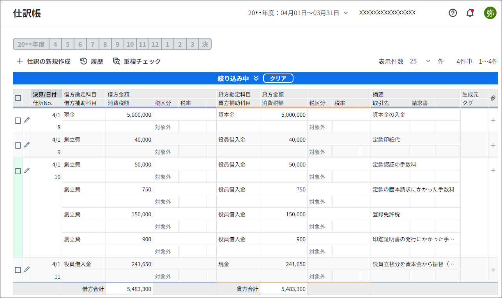502x298 pixels.
Task: Click the クリア filter button
Action: pos(278,78)
